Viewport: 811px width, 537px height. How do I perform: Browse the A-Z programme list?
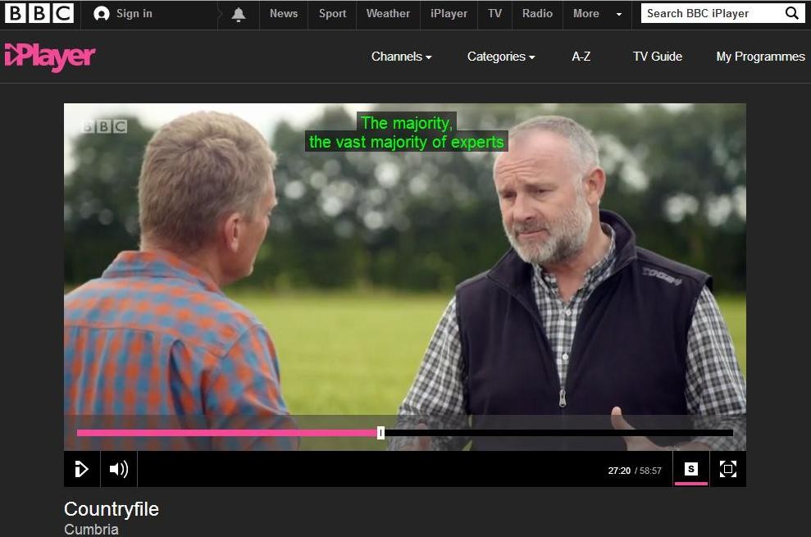(x=581, y=57)
